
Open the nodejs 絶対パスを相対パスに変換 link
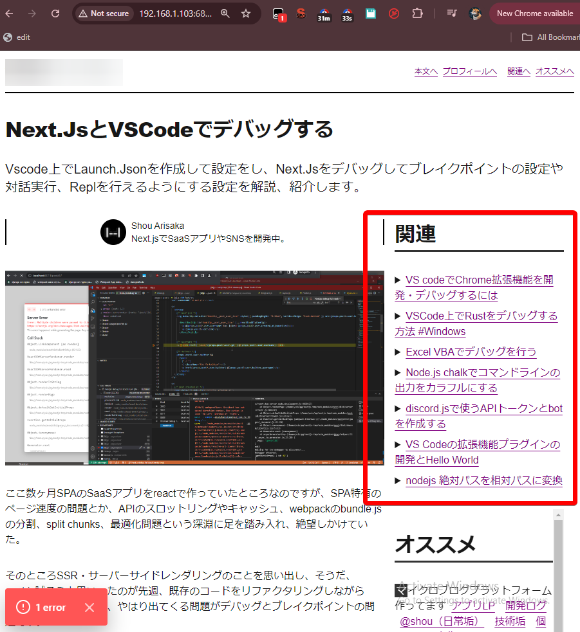point(483,480)
